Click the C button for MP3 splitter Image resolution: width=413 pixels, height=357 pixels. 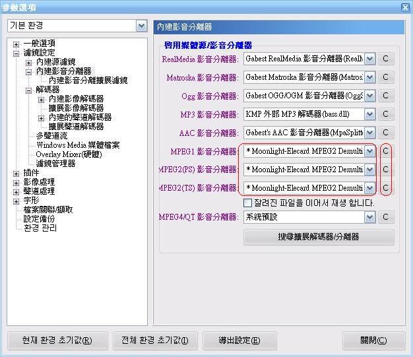(x=385, y=114)
